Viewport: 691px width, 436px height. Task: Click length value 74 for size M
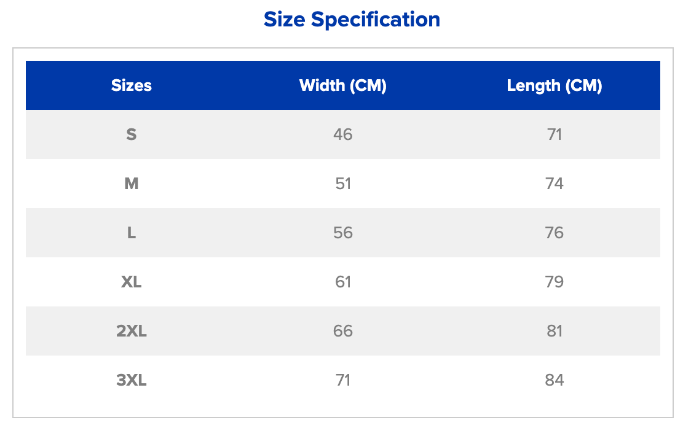pos(555,184)
